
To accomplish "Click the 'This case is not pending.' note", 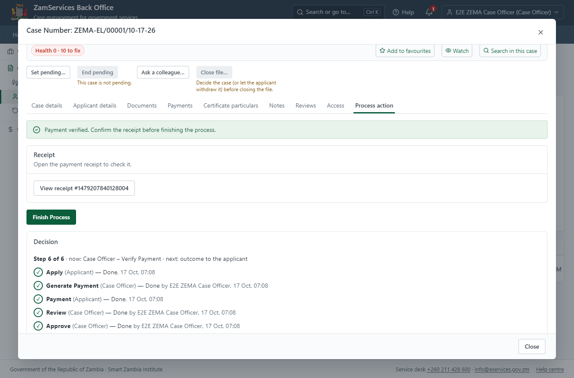I will click(x=105, y=83).
